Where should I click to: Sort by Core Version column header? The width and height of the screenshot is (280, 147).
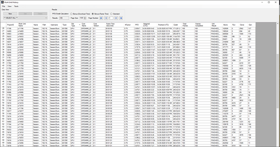[x=99, y=25]
